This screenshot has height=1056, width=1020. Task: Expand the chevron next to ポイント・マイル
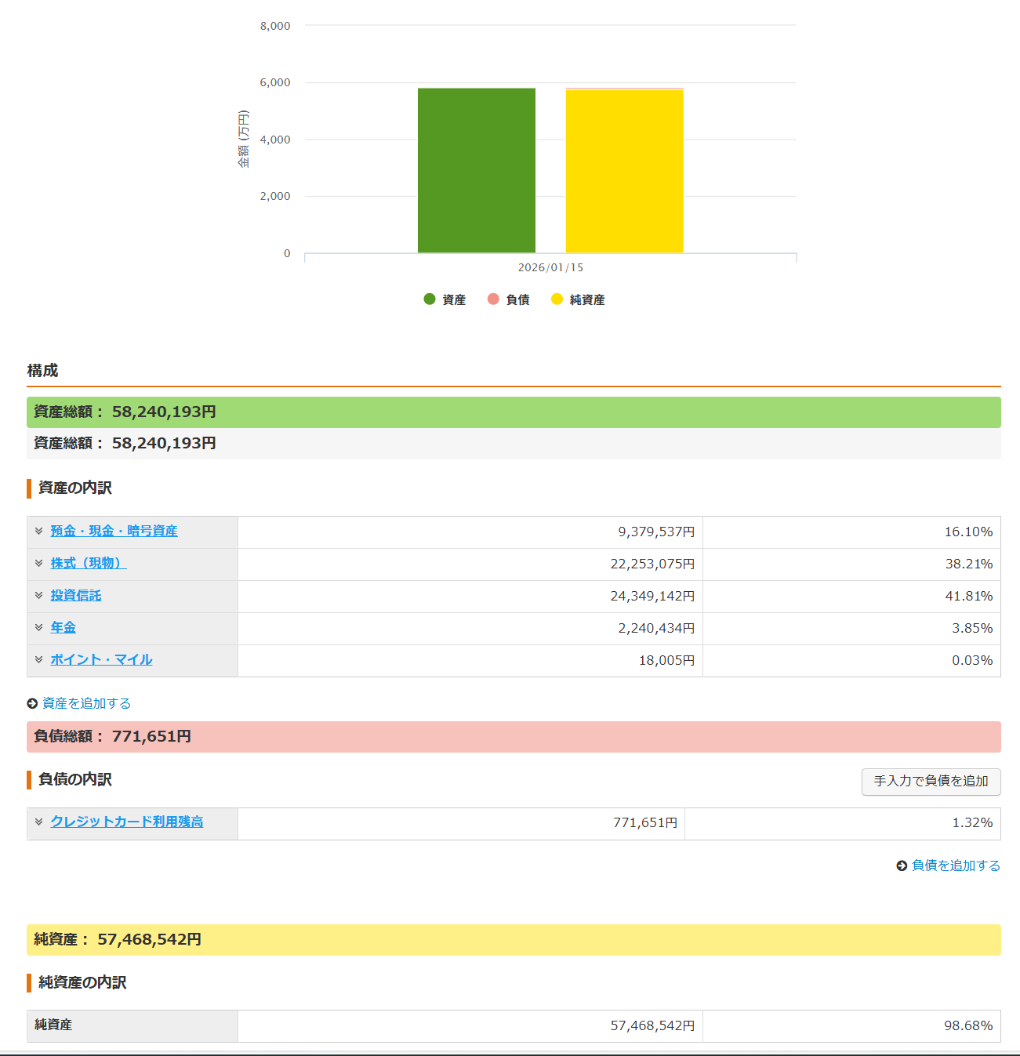point(38,659)
